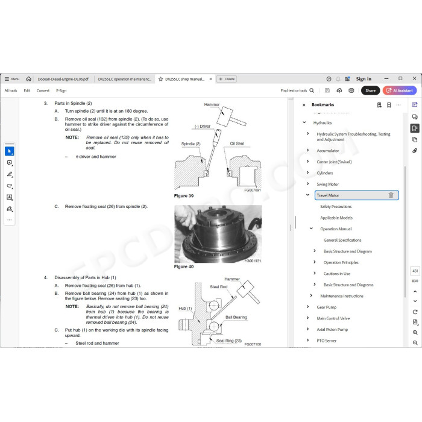Image resolution: width=422 pixels, height=422 pixels.
Task: Open PTO Server bookmark
Action: click(x=327, y=341)
